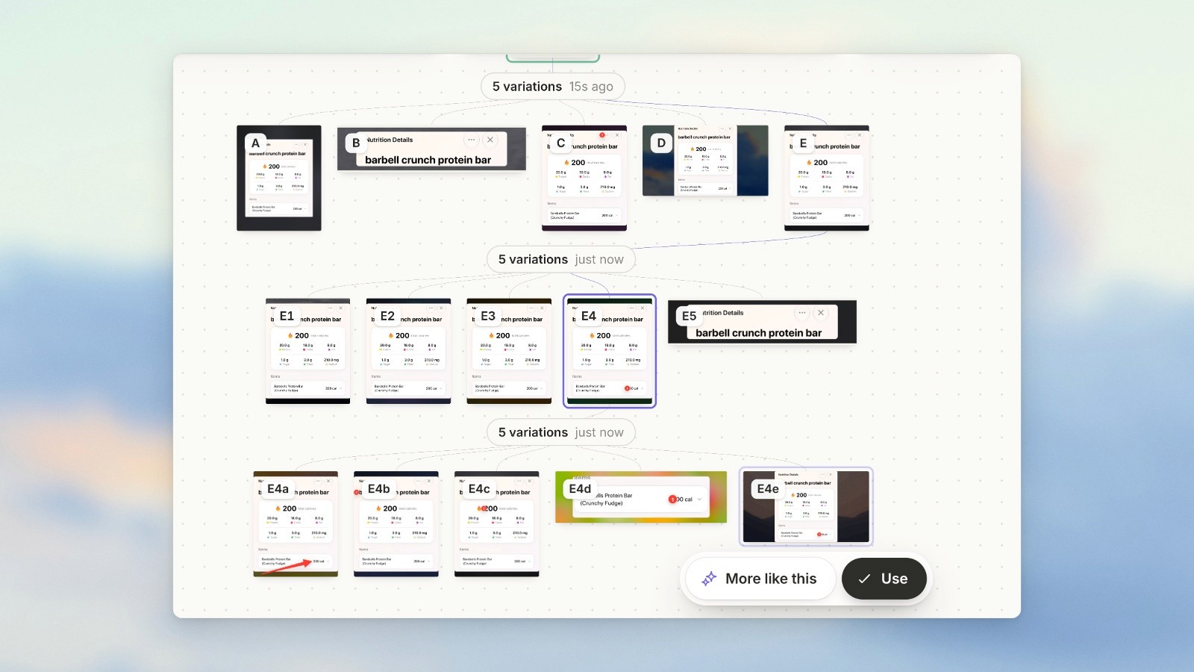The width and height of the screenshot is (1194, 672).
Task: Click the checkmark icon on Use button
Action: [864, 579]
